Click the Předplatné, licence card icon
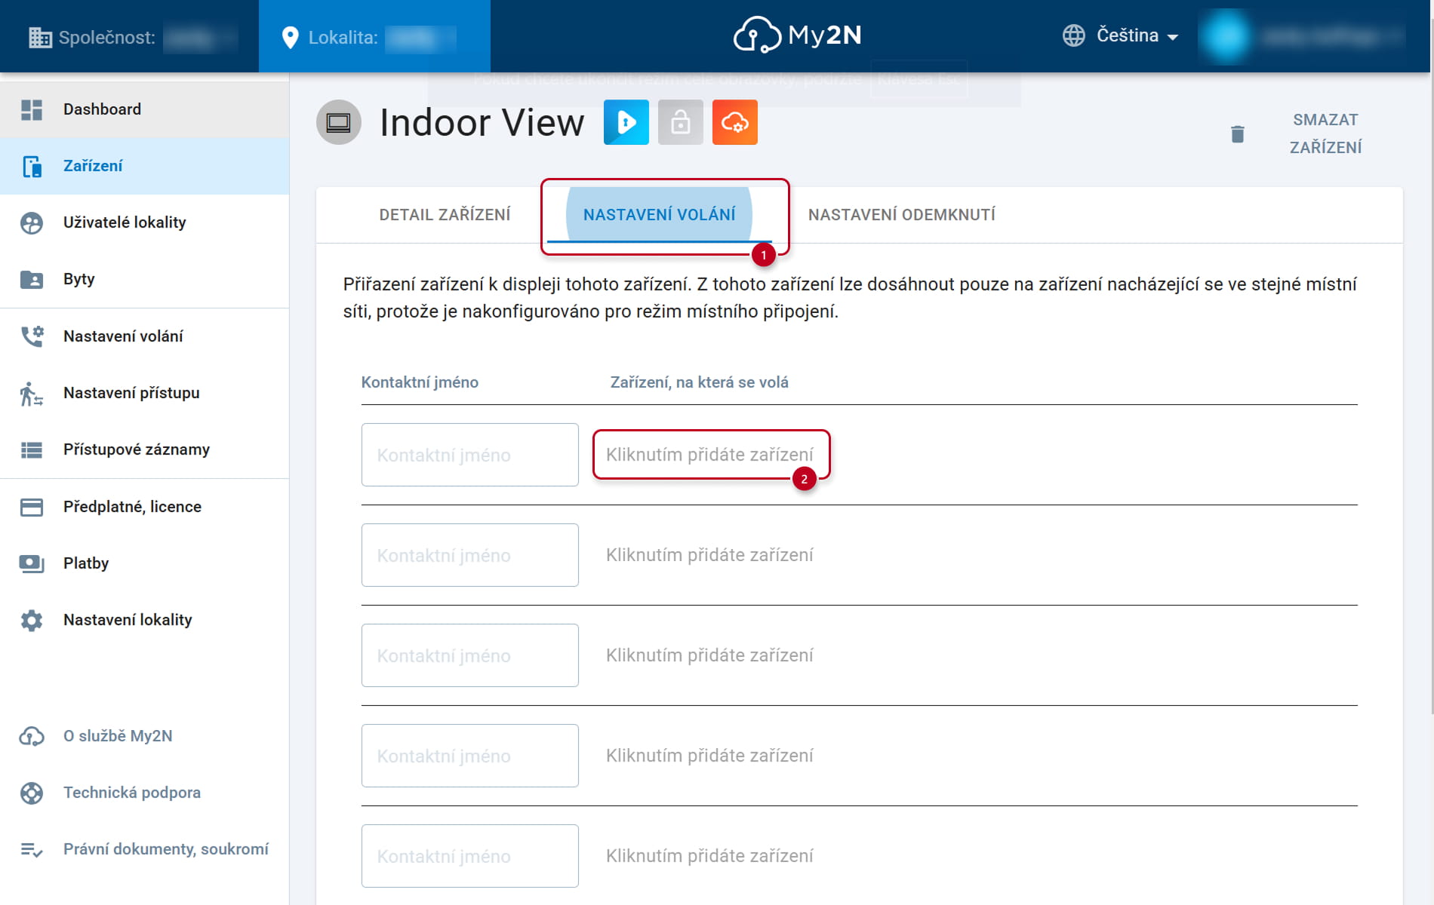Screen dimensions: 1434x905 tap(32, 507)
